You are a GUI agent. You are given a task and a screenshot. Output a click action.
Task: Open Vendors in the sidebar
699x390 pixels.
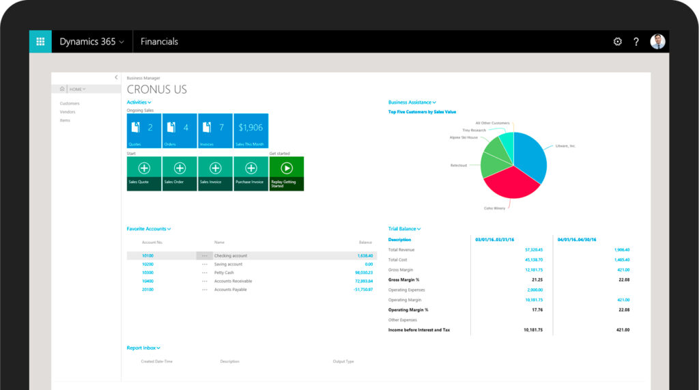point(68,112)
